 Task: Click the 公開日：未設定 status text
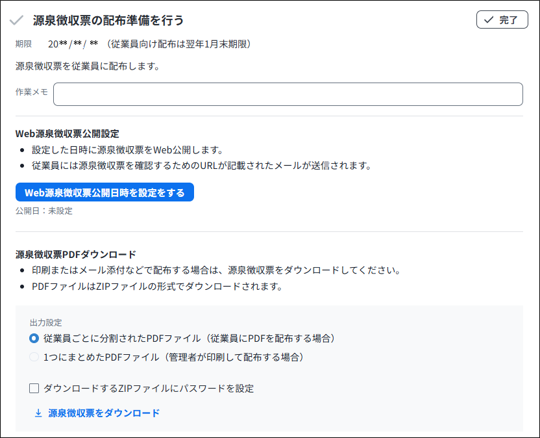pos(44,211)
